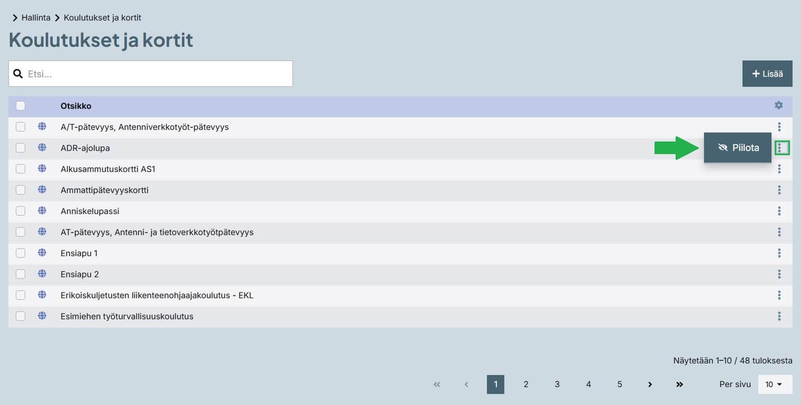Screen dimensions: 801x405
Task: Click the Lisää button
Action: point(767,74)
